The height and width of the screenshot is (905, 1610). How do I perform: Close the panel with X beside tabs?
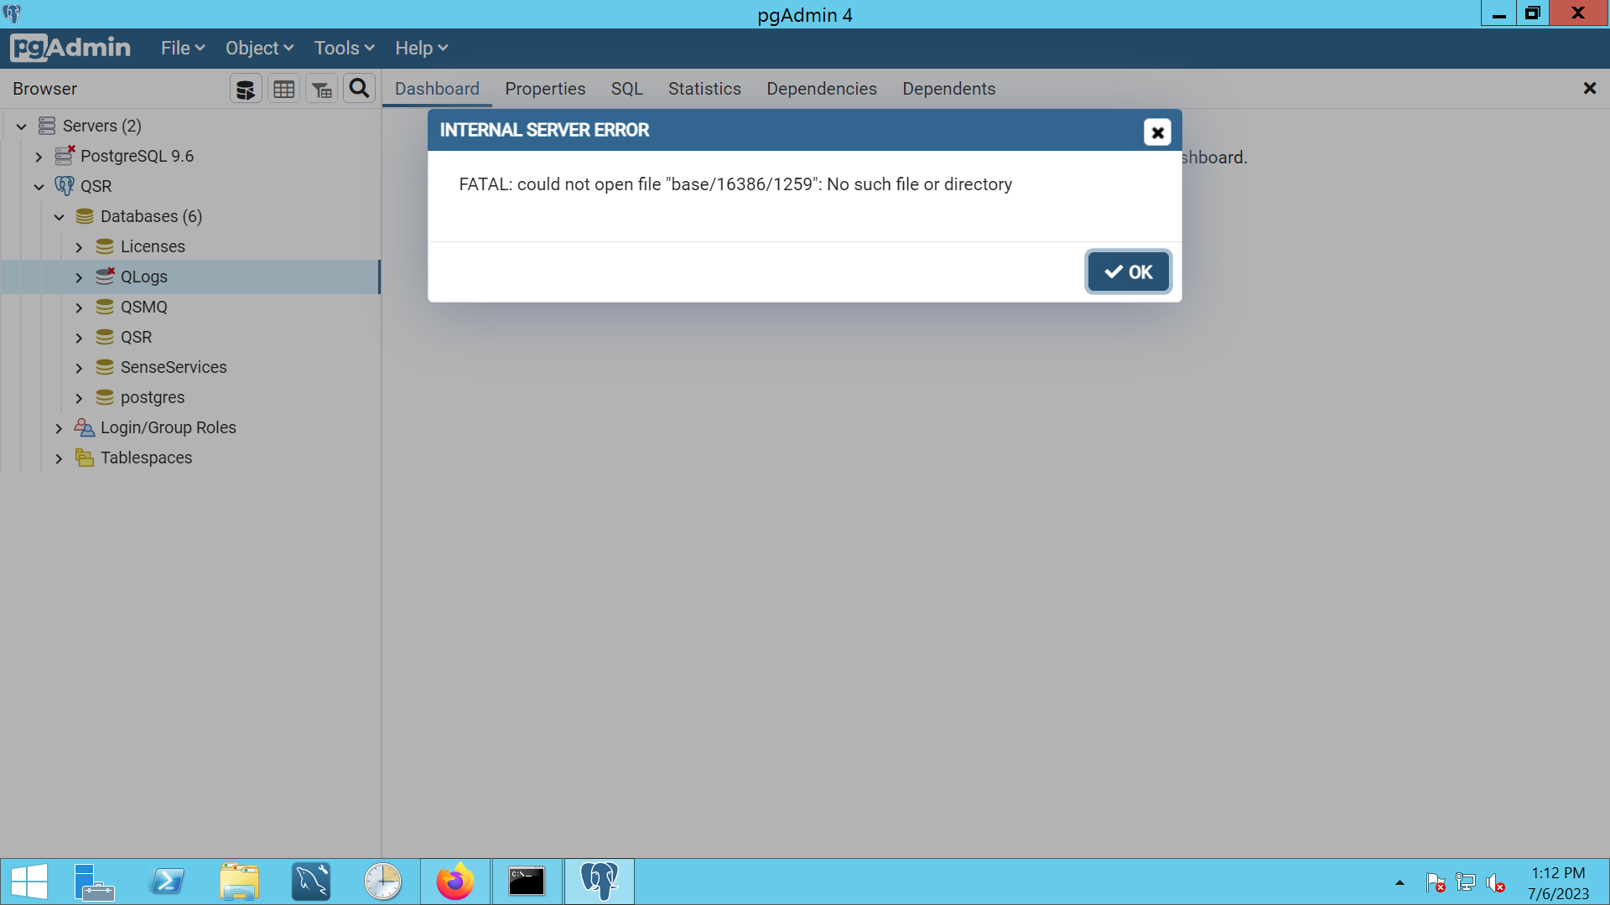(1589, 88)
